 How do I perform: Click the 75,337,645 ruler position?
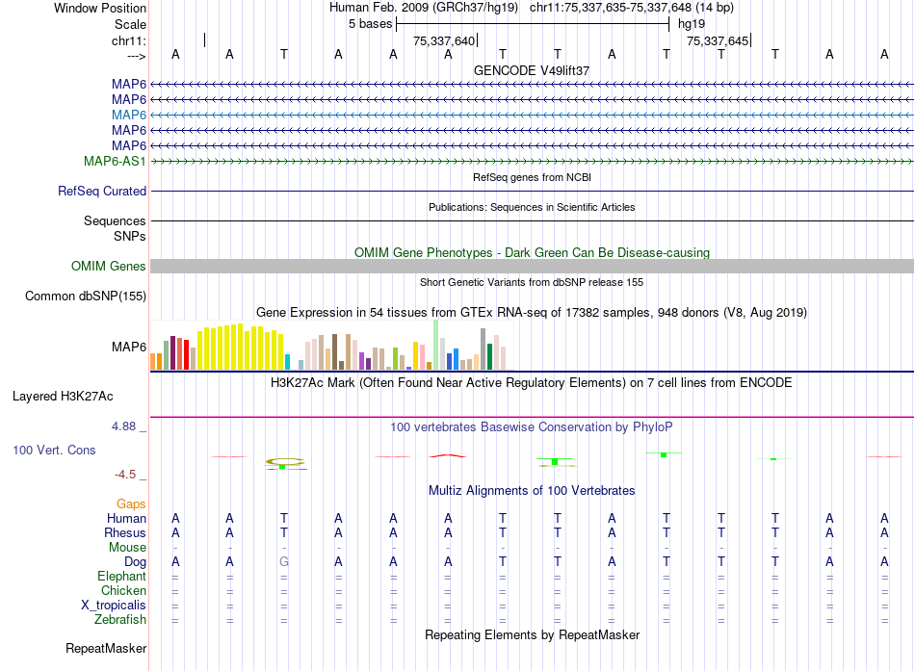pos(718,40)
